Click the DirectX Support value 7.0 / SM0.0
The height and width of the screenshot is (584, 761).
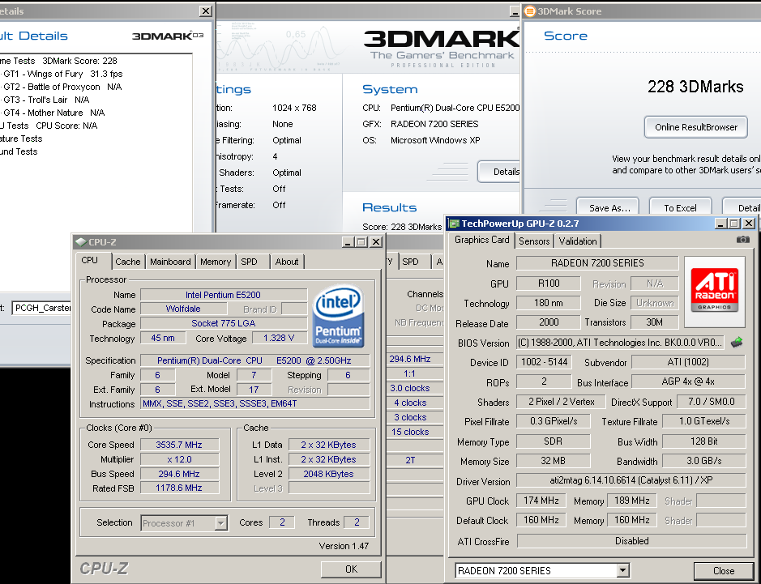click(712, 402)
